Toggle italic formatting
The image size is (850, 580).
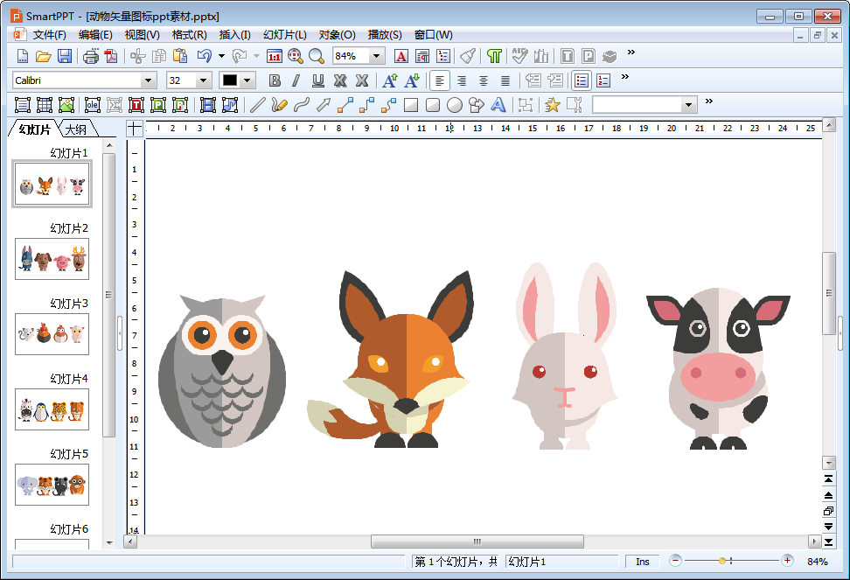point(296,80)
